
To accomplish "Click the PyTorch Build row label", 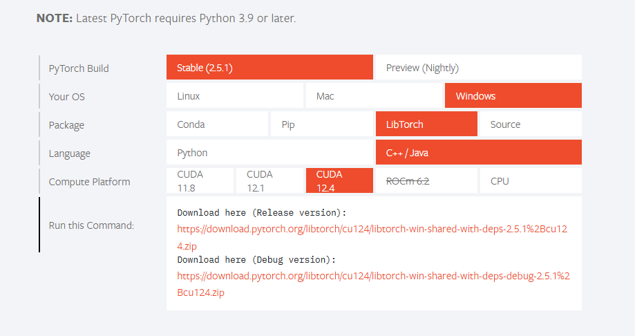I will coord(79,68).
